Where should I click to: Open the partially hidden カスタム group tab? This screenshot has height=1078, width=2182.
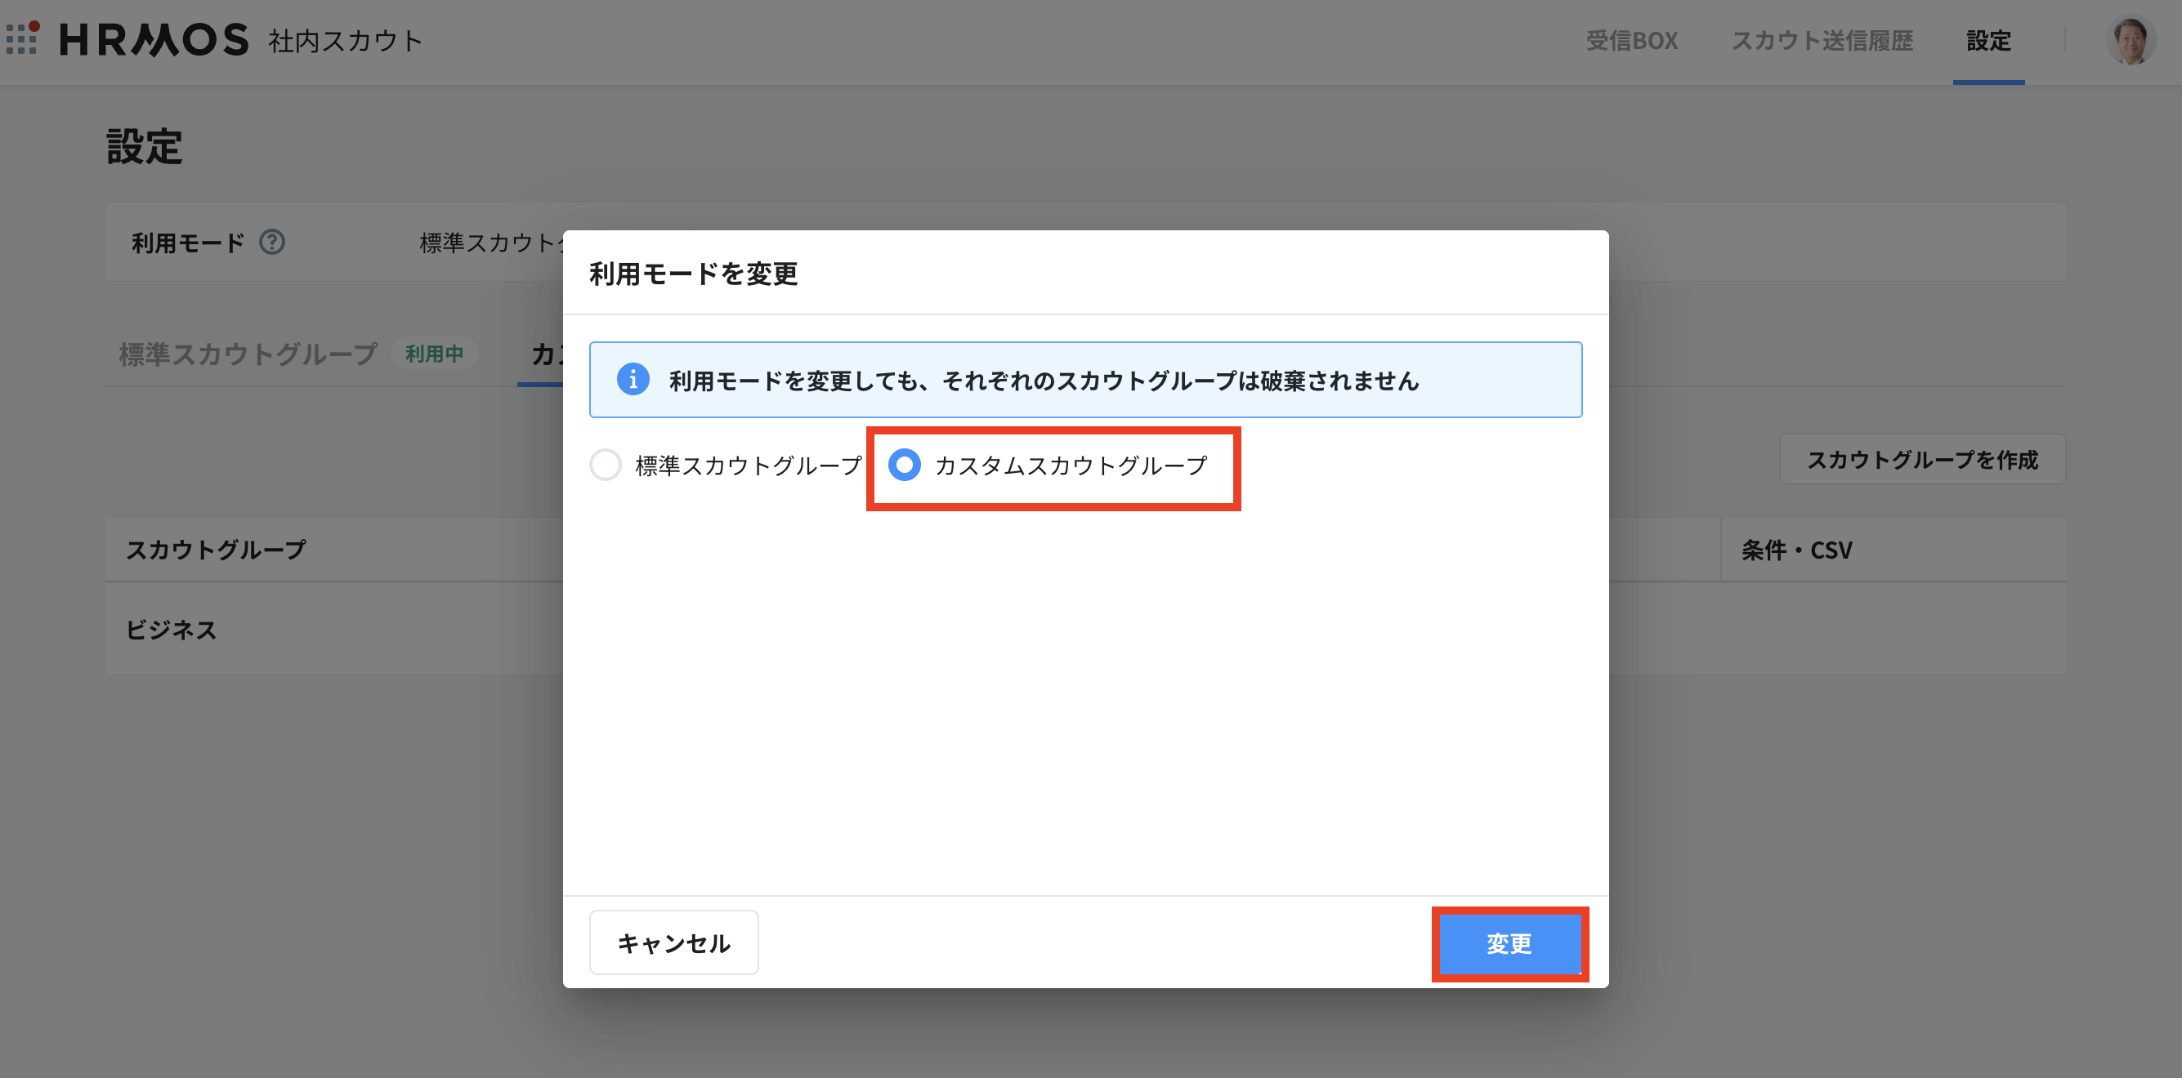(547, 354)
